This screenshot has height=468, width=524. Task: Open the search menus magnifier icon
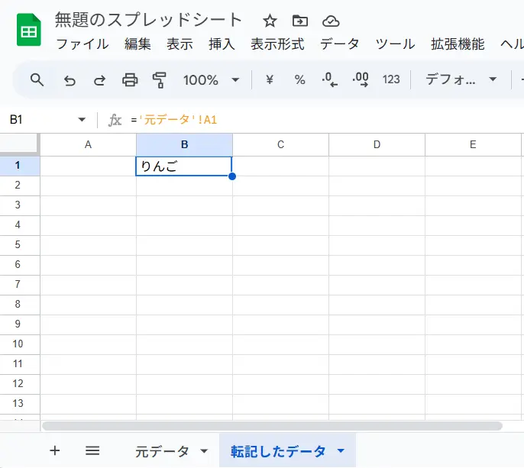(x=37, y=79)
